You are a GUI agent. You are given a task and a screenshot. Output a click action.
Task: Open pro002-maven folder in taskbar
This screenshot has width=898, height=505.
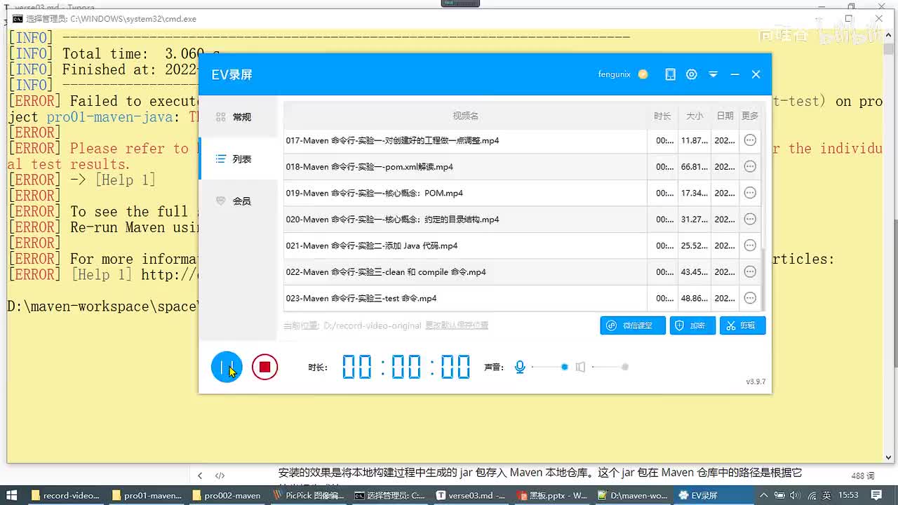227,495
